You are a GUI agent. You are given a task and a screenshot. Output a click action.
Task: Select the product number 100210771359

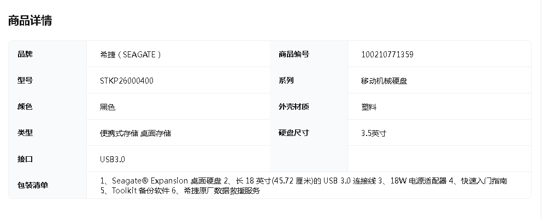click(387, 55)
